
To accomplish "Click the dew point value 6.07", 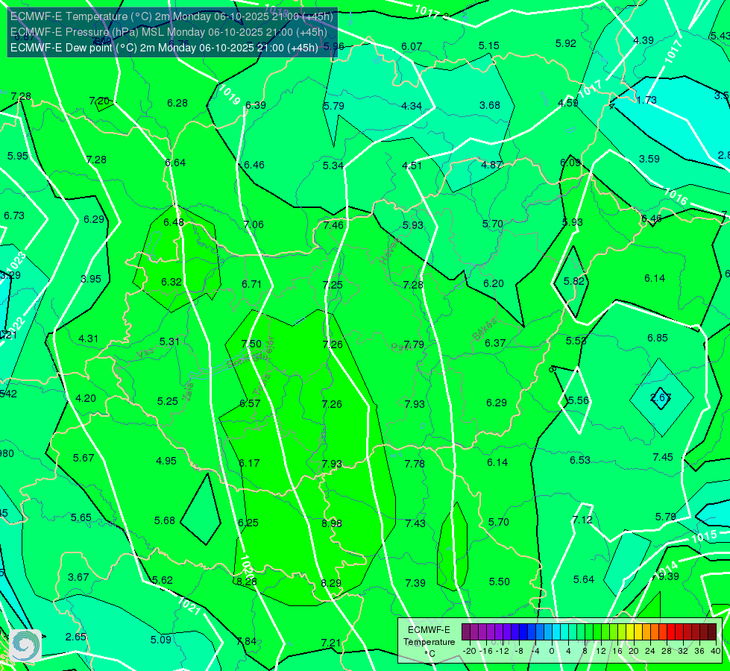I will 412,46.
